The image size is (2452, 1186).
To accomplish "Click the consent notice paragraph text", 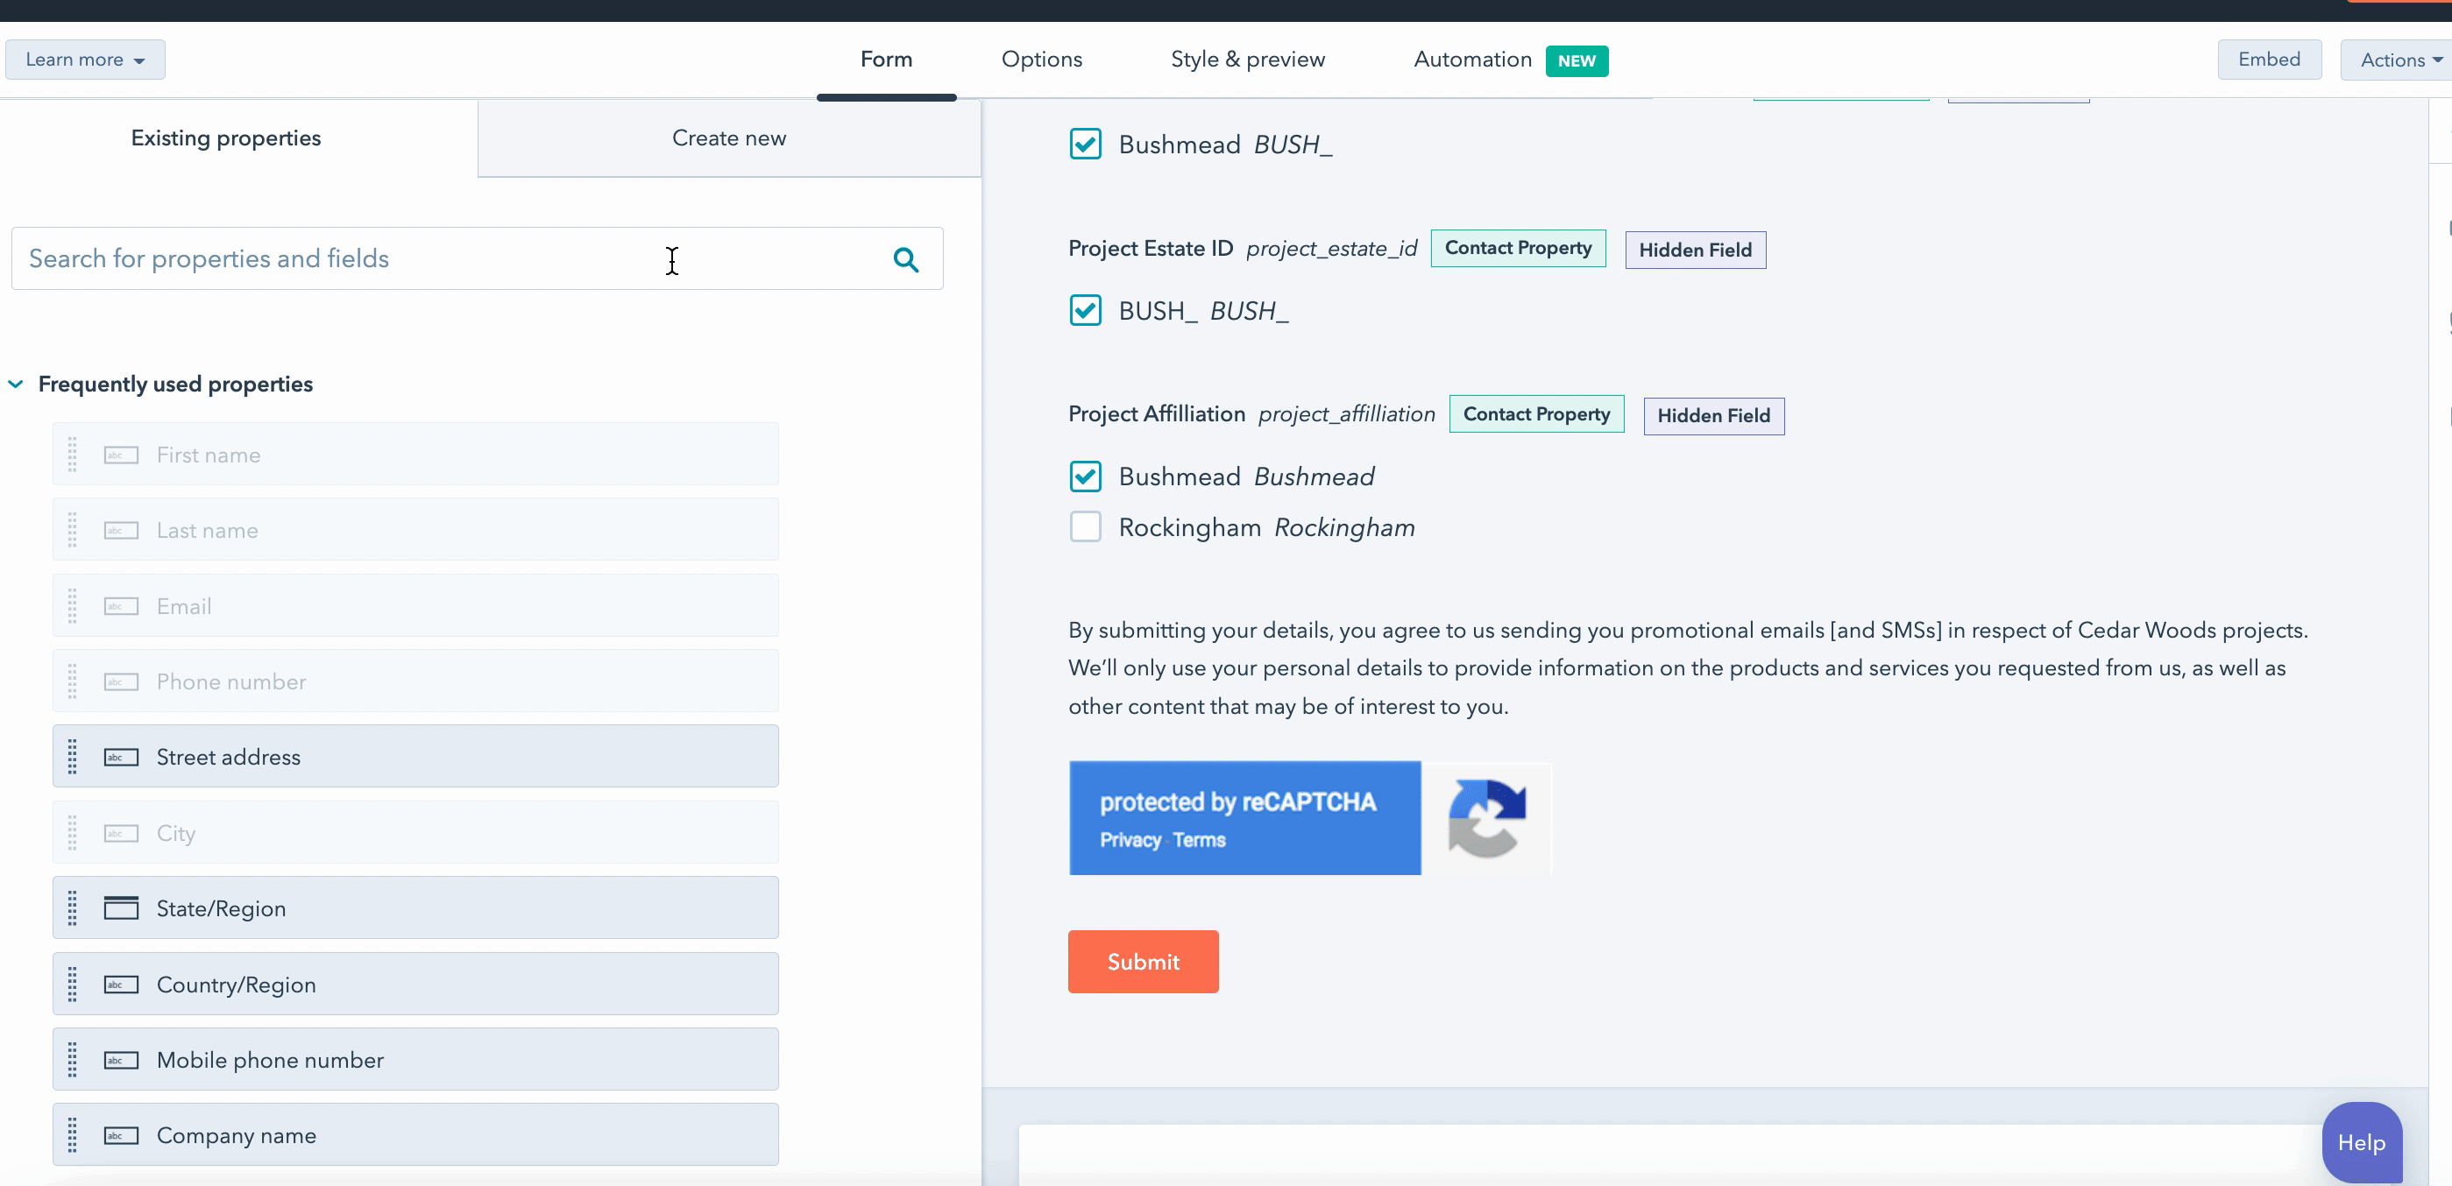I will (1687, 667).
